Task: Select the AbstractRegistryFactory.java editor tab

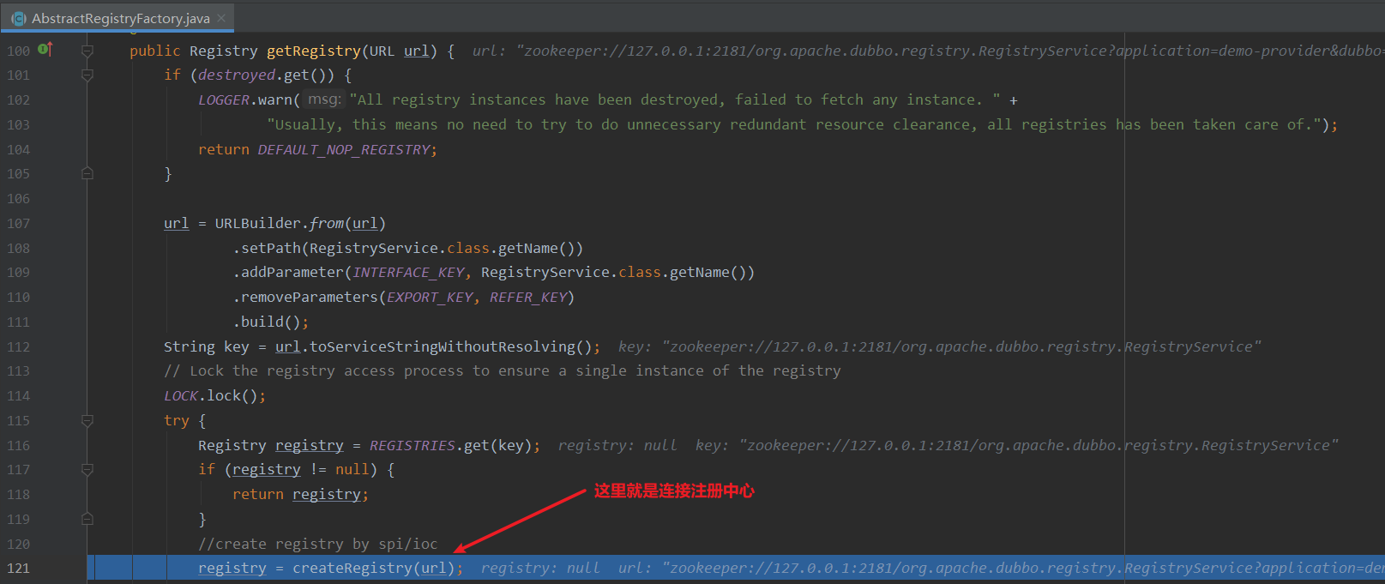Action: coord(120,18)
